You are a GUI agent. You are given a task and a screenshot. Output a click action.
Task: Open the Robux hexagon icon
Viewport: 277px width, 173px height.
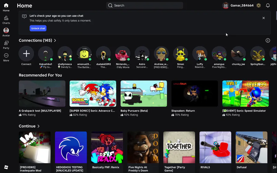point(259,6)
